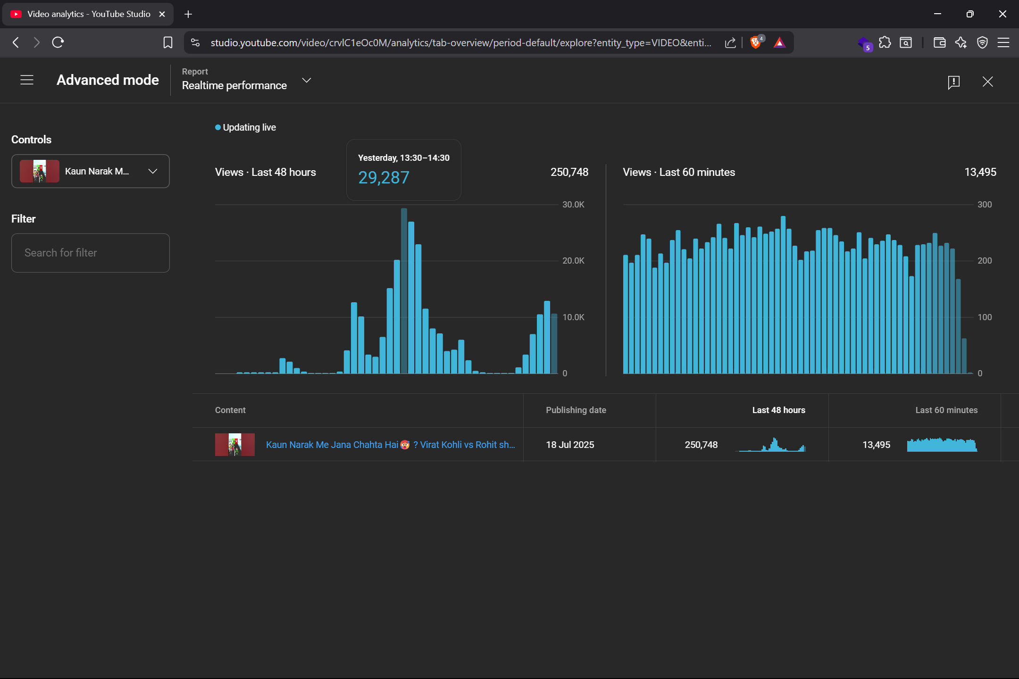
Task: Open the Brave Wallet icon
Action: point(939,42)
